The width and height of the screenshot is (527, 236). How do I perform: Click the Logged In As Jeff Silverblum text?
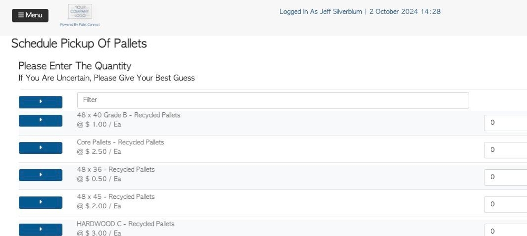tap(320, 12)
